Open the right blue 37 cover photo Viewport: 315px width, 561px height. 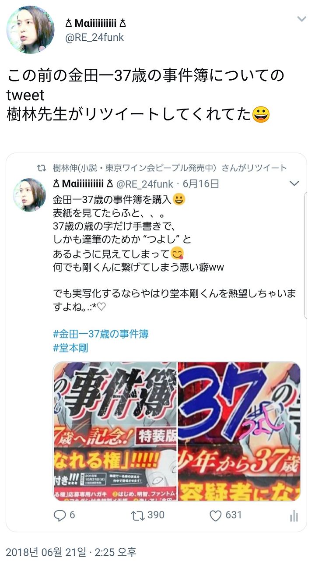tap(239, 431)
